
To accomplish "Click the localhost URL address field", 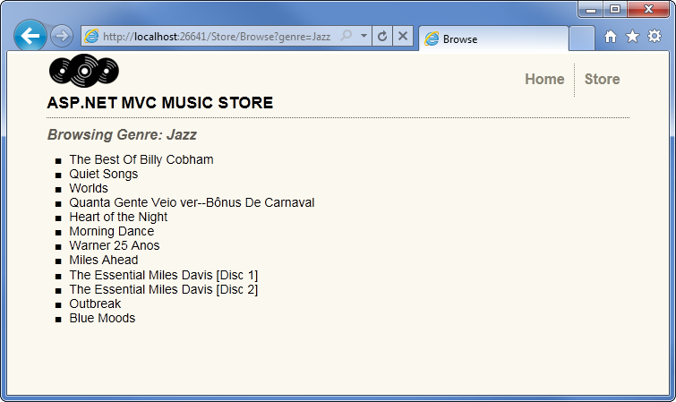I will click(x=215, y=37).
